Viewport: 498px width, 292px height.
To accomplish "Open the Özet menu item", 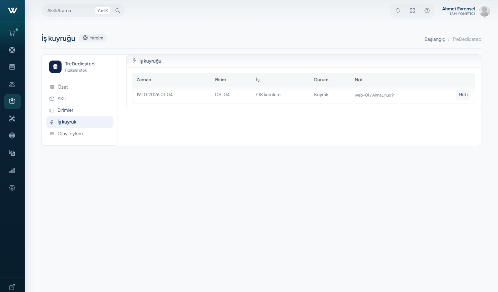I will coord(80,87).
